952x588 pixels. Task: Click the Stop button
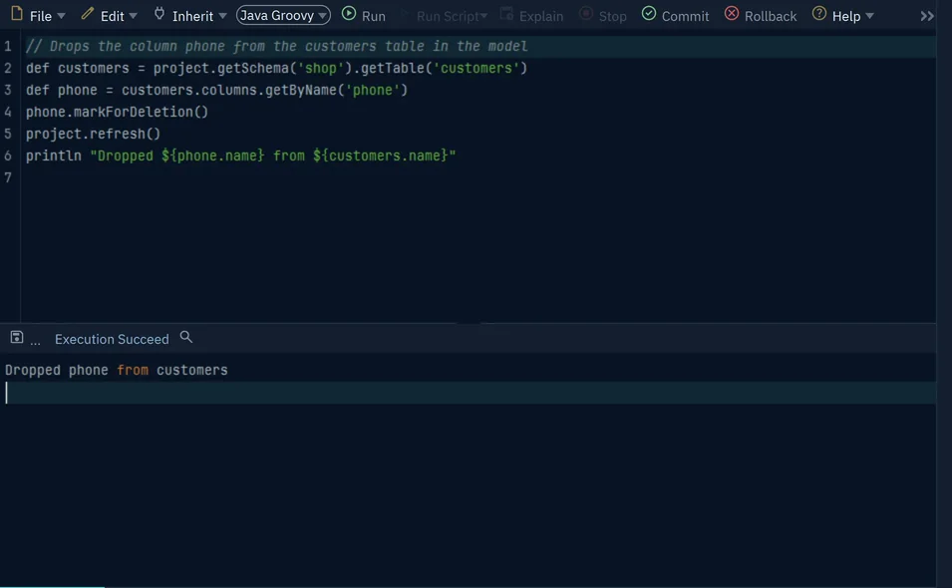(603, 16)
